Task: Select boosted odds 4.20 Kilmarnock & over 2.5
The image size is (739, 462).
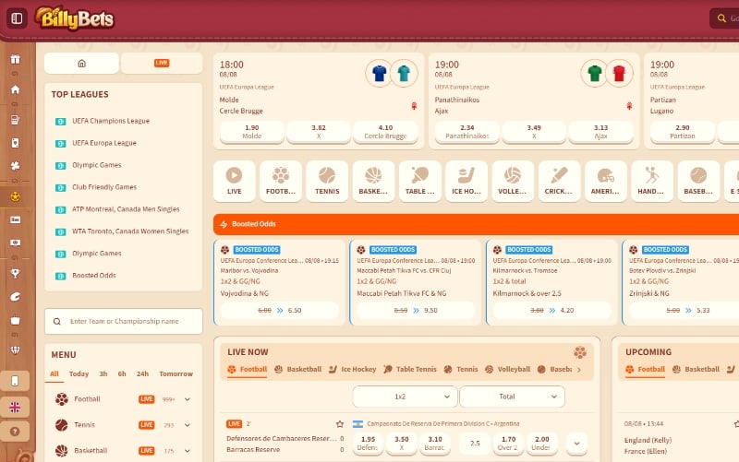Action: (551, 311)
